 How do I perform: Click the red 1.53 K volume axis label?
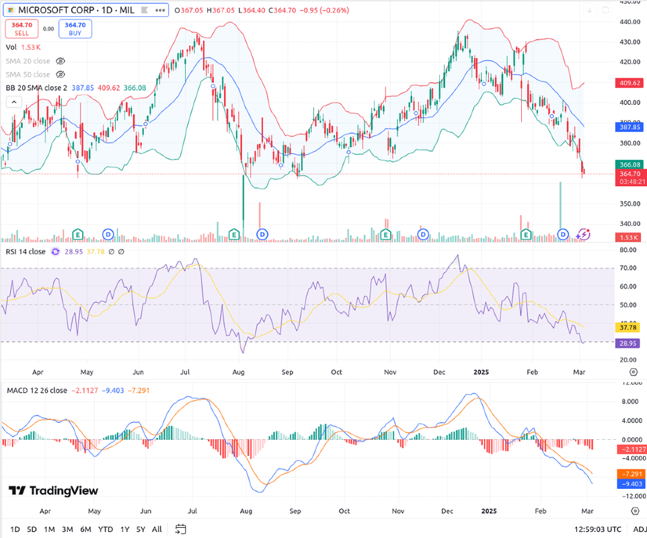(628, 237)
